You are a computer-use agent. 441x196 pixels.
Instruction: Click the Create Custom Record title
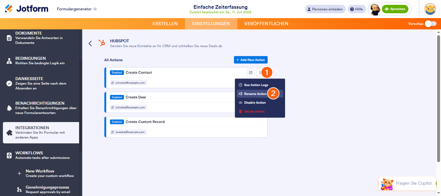pos(145,122)
